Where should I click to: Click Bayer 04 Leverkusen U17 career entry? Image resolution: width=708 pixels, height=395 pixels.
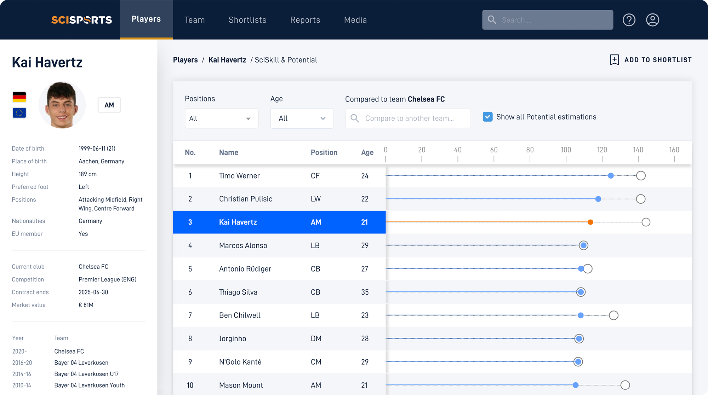tap(86, 374)
